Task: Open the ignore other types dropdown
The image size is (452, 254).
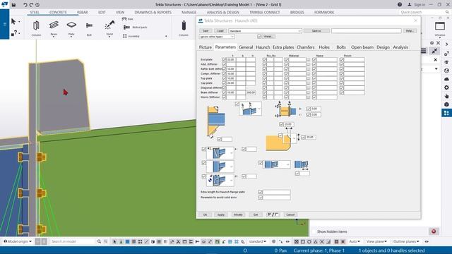Action: 217,37
